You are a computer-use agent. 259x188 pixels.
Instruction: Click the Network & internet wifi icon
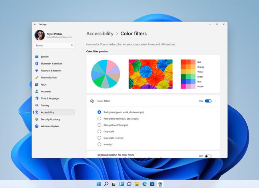click(x=37, y=71)
